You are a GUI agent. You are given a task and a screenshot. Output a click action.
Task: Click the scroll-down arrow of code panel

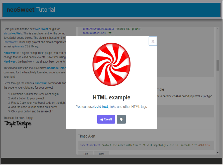[x=218, y=153]
